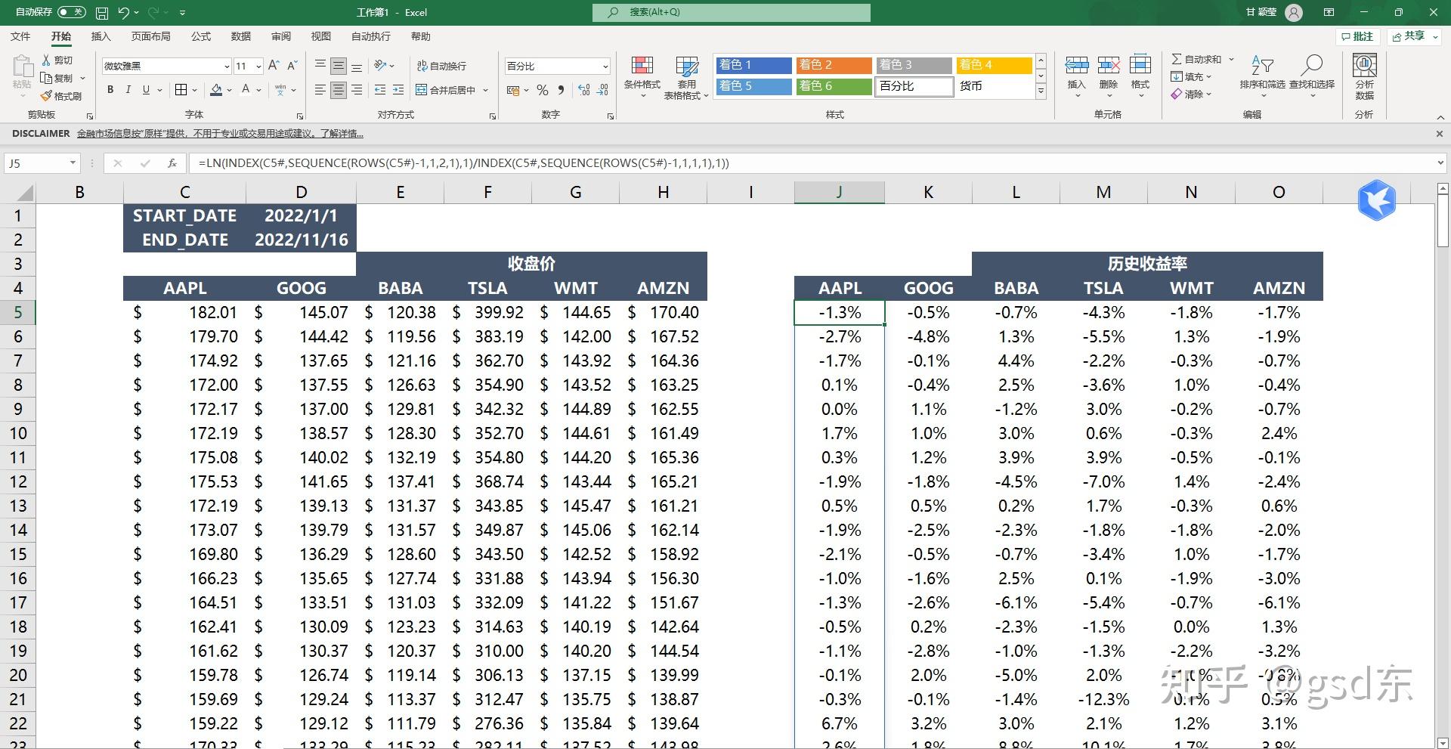Click the blue bird floating icon
Image resolution: width=1451 pixels, height=749 pixels.
[x=1376, y=200]
